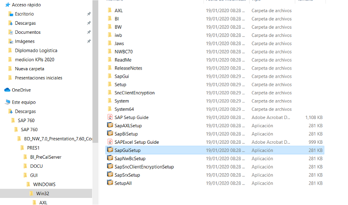Select the NWBC70 folder
348x205 pixels.
point(123,51)
